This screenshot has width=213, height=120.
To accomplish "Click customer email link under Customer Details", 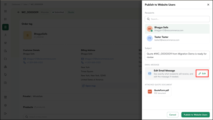I will (x=41, y=59).
